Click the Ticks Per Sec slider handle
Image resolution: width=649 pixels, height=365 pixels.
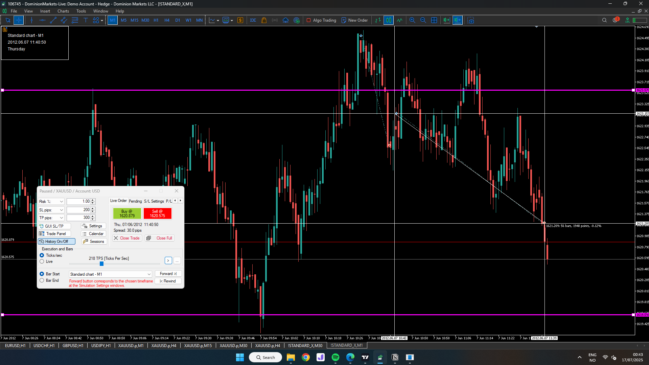[101, 264]
